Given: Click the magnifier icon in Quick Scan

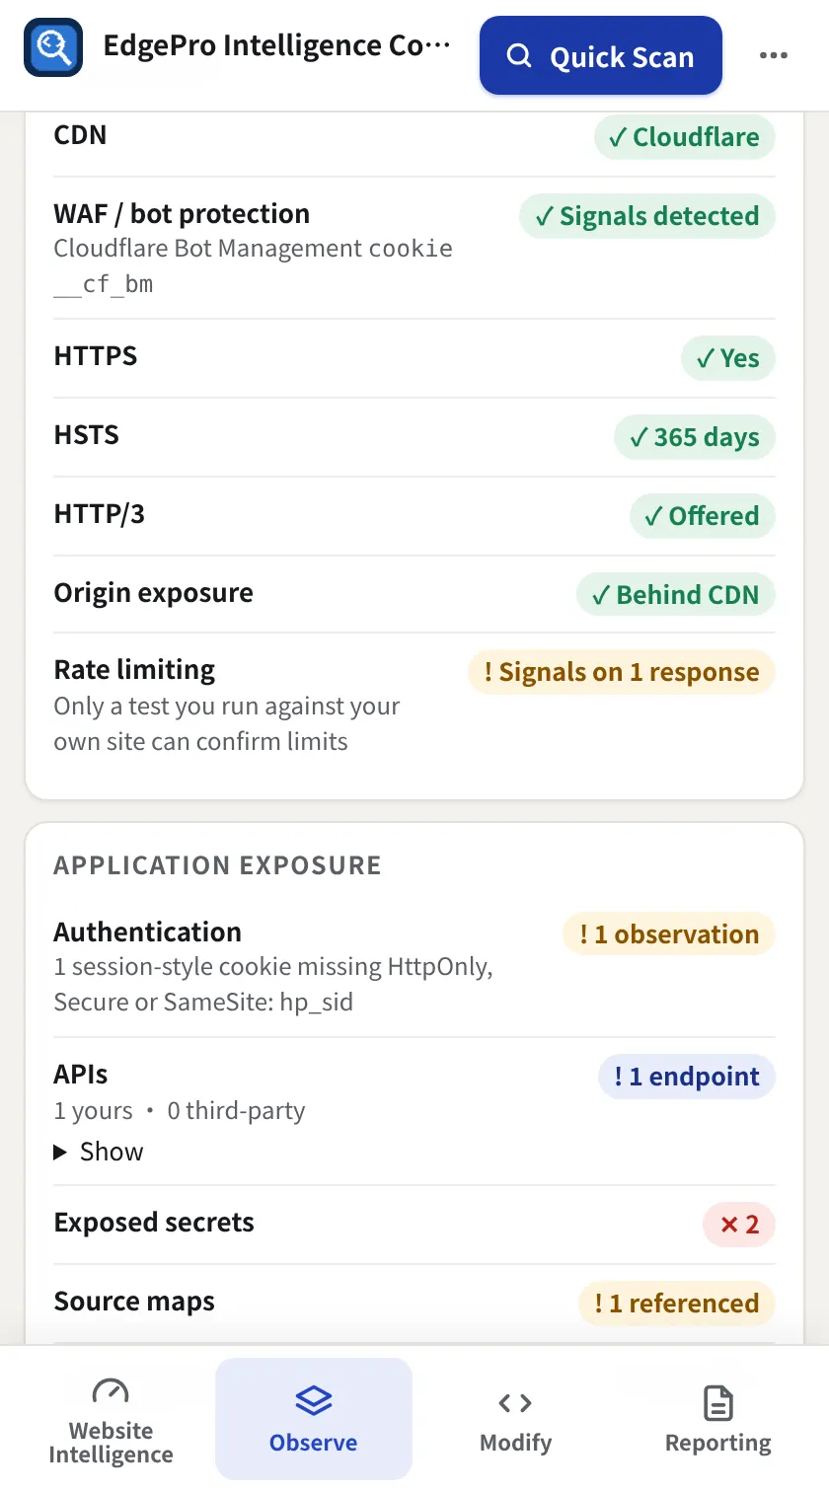Looking at the screenshot, I should [519, 56].
